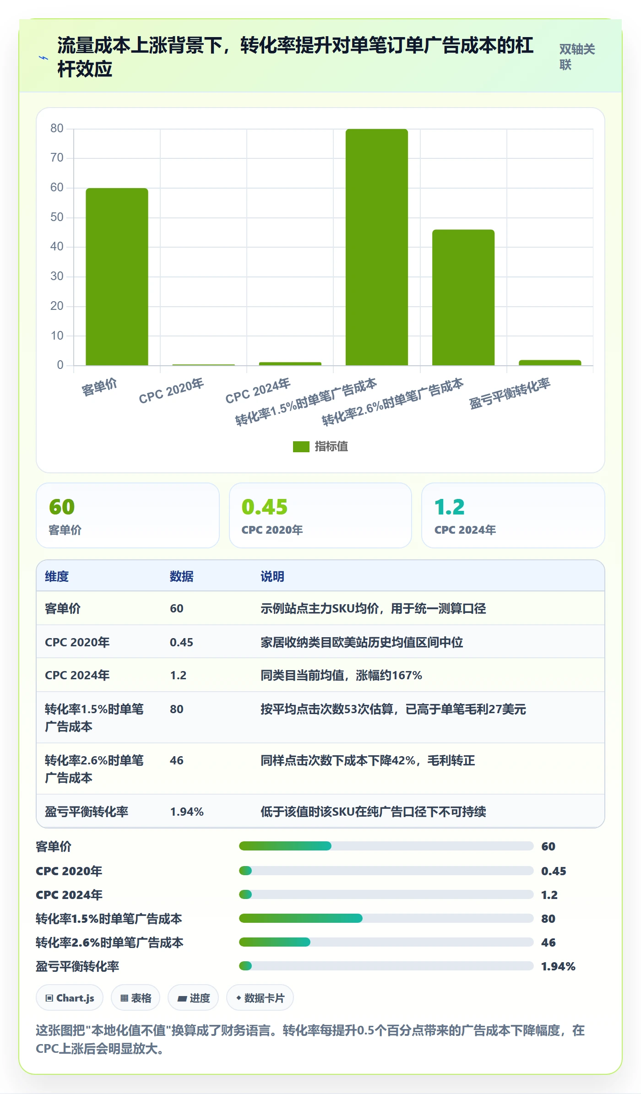641x1094 pixels.
Task: Open the 1.2 CPC 2024年 stat card
Action: click(513, 515)
